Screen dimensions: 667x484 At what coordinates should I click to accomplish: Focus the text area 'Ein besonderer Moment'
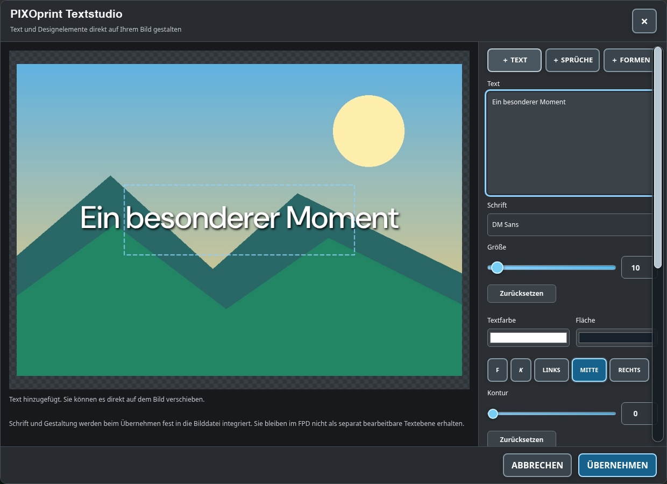click(x=571, y=143)
